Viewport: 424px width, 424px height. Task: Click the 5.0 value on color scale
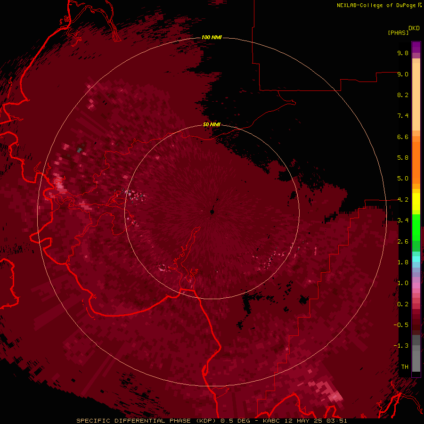click(x=403, y=179)
